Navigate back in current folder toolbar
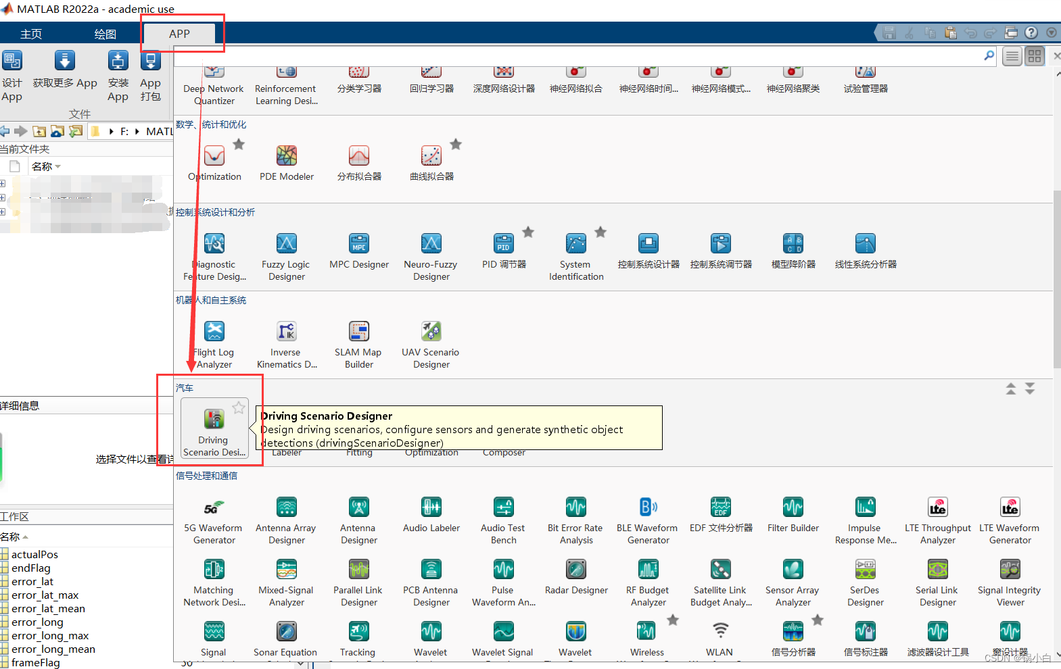 coord(5,131)
